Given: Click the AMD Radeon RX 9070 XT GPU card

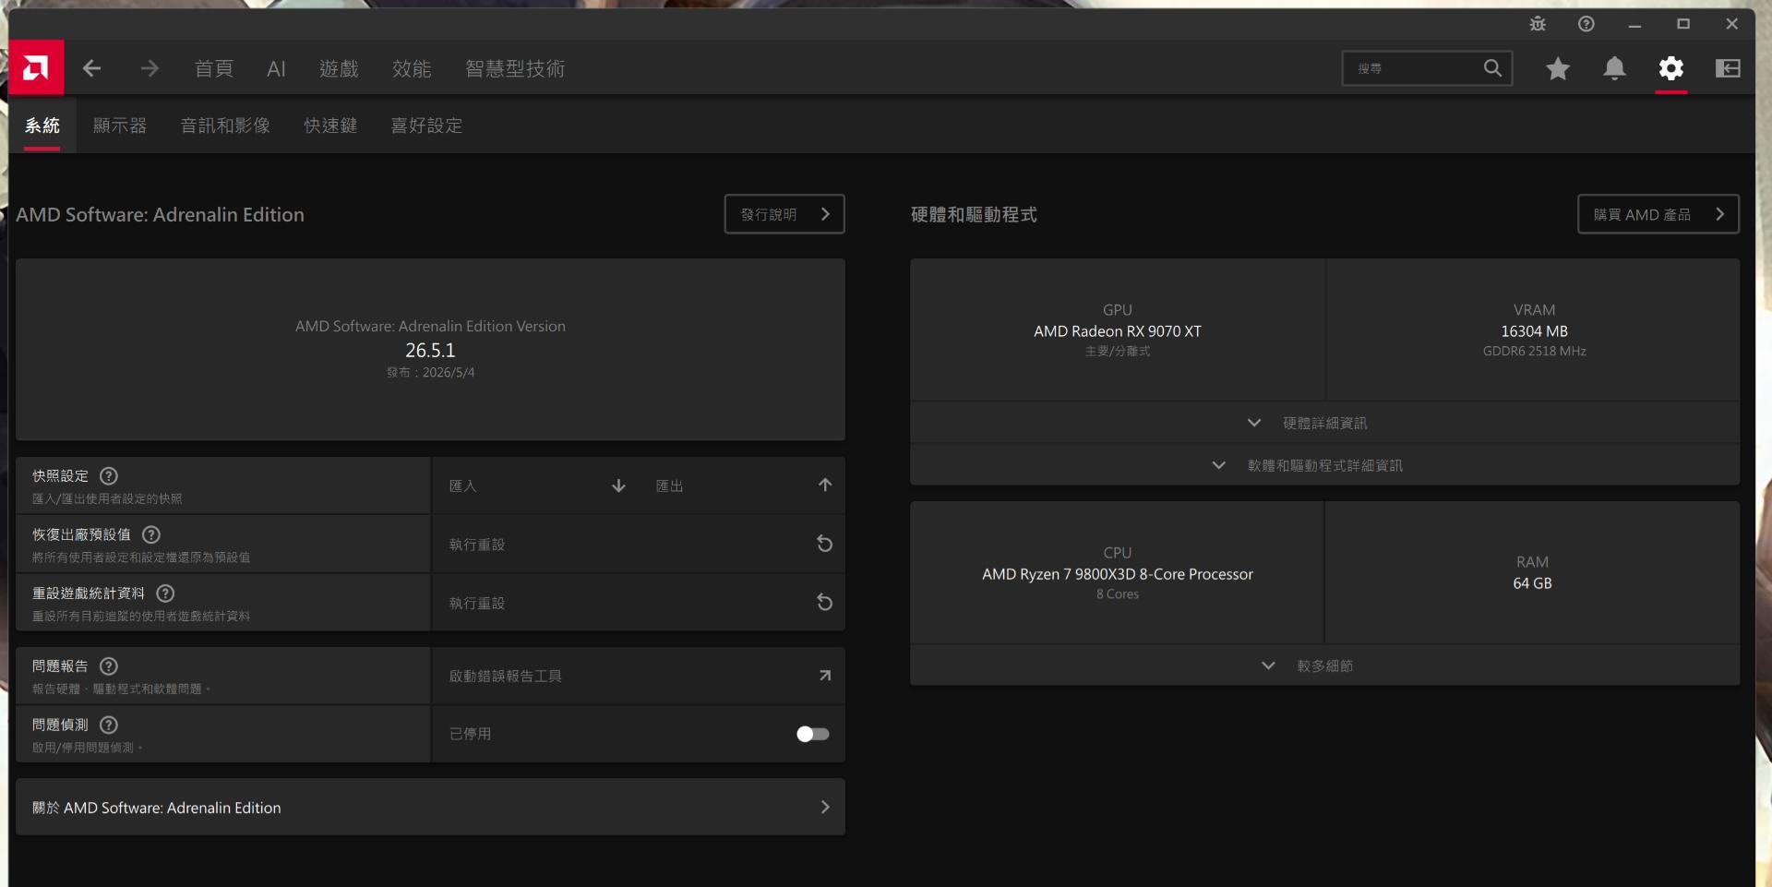Looking at the screenshot, I should coord(1118,330).
